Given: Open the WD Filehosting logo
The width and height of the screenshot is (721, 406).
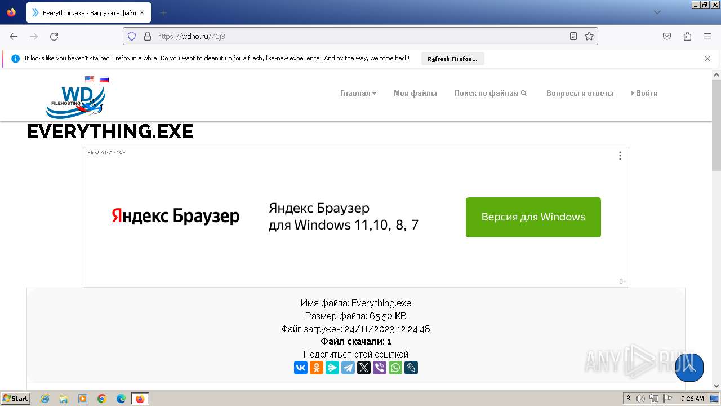Looking at the screenshot, I should coord(75,101).
